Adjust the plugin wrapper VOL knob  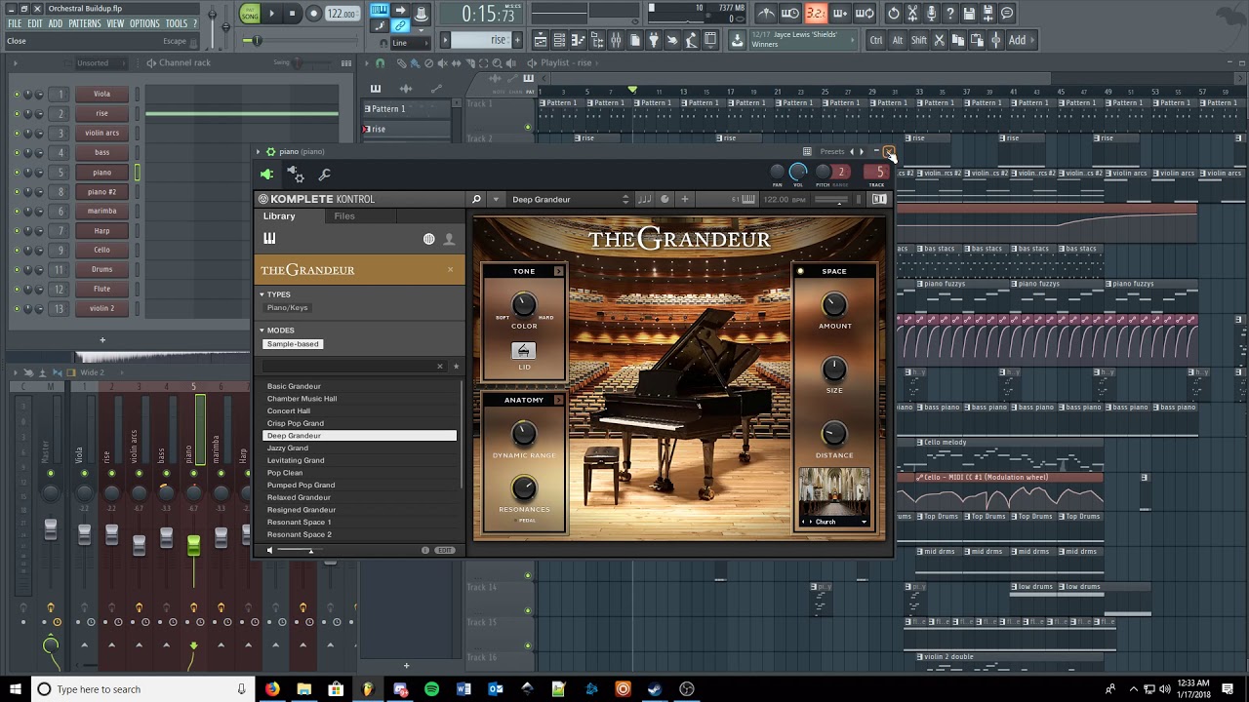[x=798, y=173]
